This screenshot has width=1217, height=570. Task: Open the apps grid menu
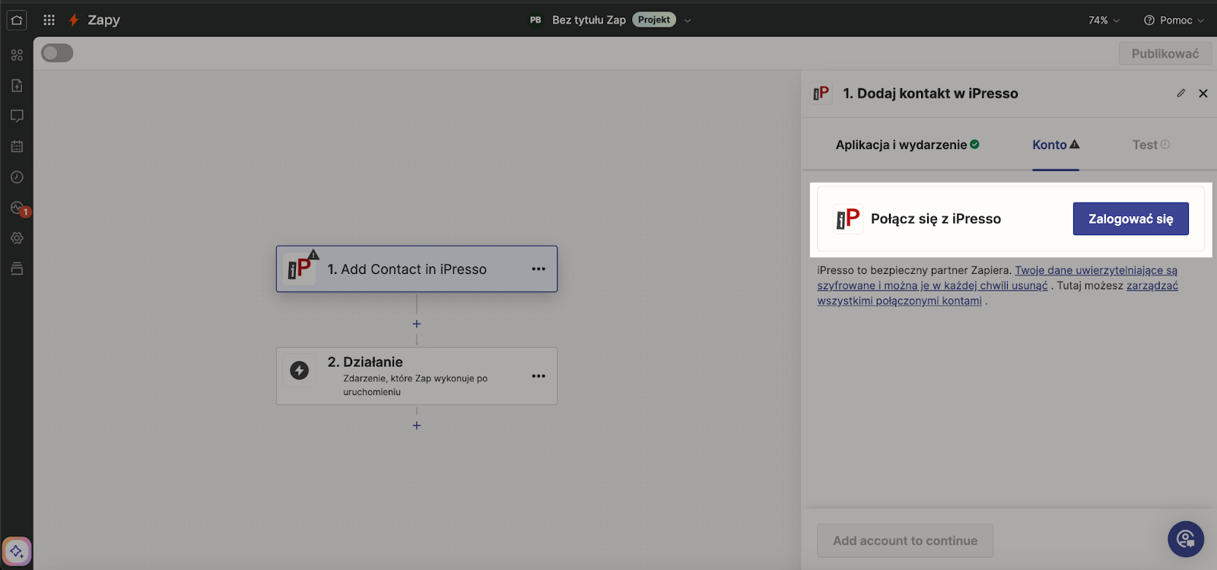coord(49,20)
